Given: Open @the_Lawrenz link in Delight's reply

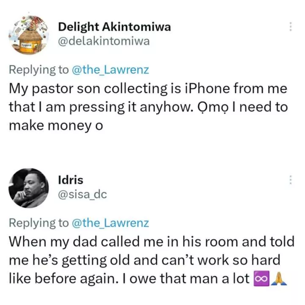Looking at the screenshot, I should click(111, 70).
